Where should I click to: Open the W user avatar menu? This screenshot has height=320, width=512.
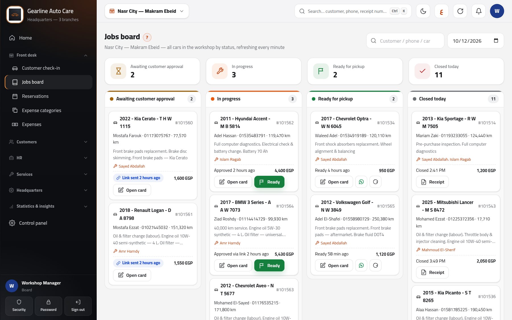click(497, 11)
